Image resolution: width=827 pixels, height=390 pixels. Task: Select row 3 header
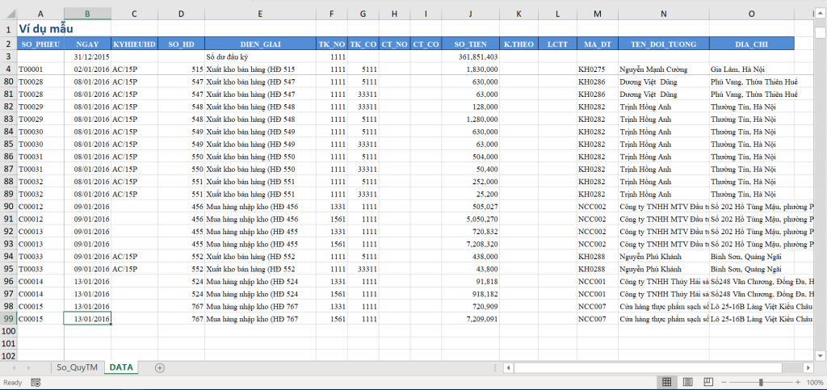8,57
